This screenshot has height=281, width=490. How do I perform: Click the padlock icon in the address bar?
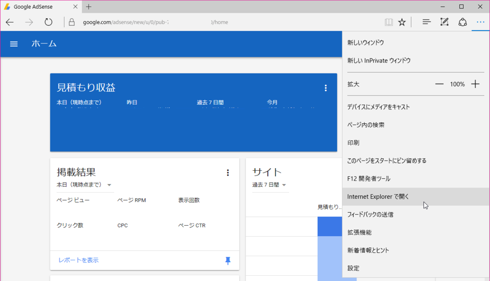tap(72, 22)
